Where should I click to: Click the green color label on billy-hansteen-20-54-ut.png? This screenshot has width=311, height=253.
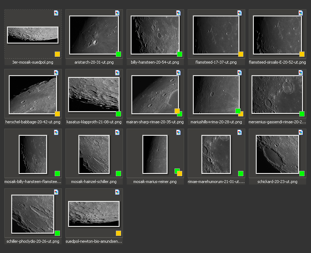[x=179, y=54]
